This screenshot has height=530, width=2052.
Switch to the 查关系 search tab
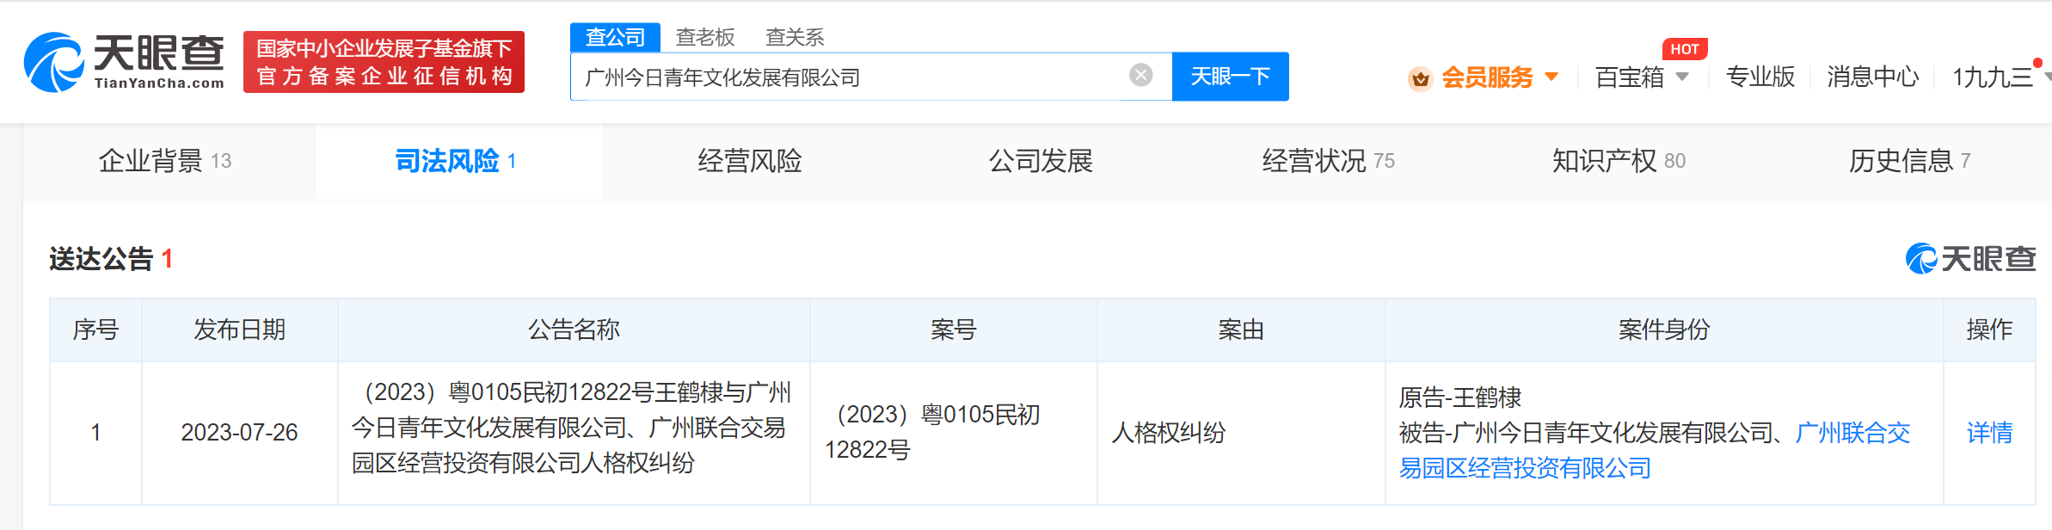pyautogui.click(x=795, y=37)
